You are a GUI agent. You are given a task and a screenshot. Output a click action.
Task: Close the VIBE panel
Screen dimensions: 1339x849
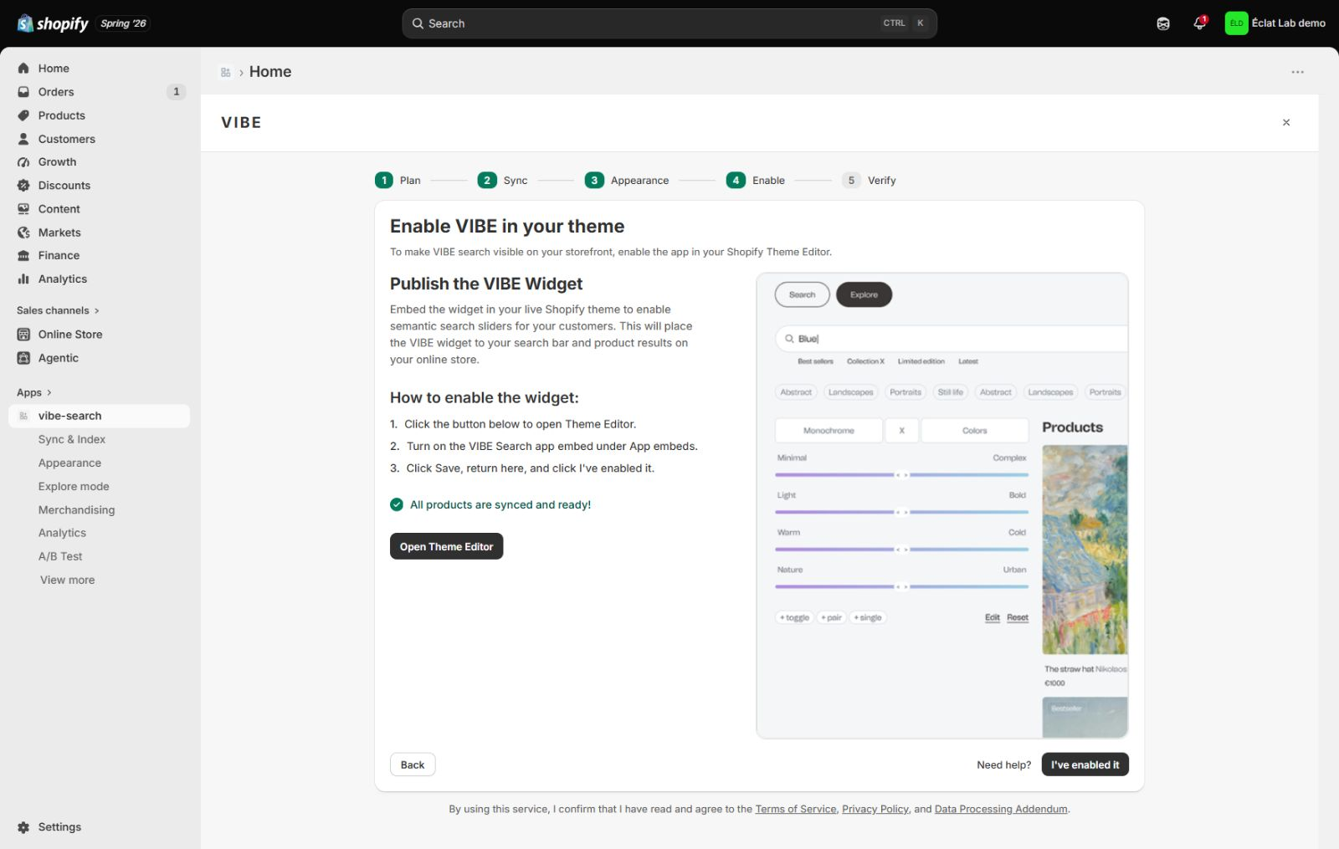[1286, 123]
